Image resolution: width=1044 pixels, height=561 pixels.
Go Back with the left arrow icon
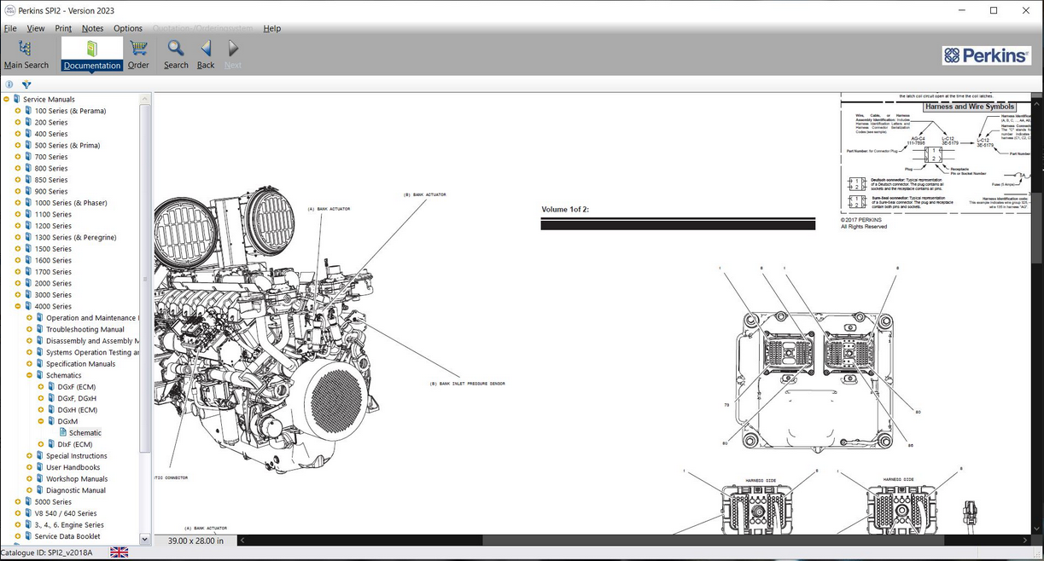click(206, 49)
